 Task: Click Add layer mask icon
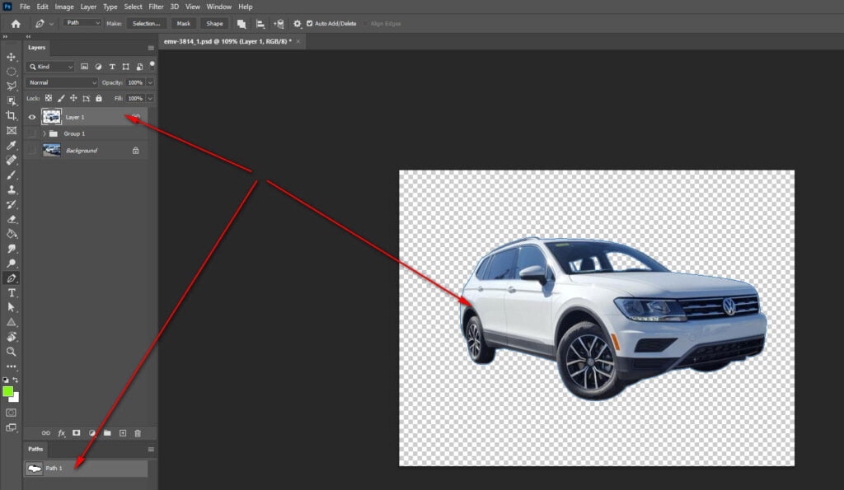click(x=77, y=433)
